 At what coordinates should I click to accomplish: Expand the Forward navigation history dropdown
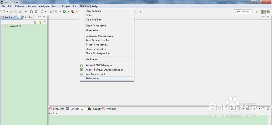141,12
